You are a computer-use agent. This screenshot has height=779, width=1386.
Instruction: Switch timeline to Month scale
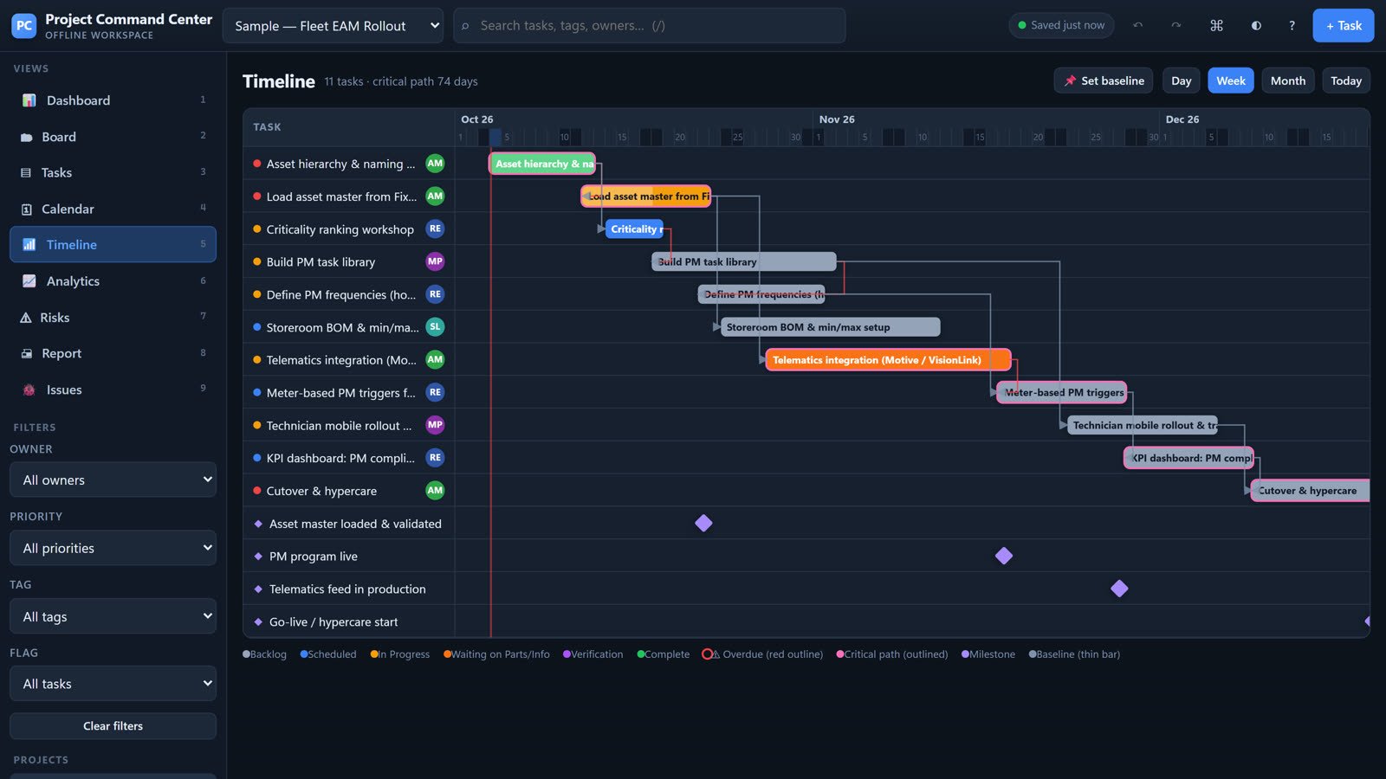coord(1287,80)
